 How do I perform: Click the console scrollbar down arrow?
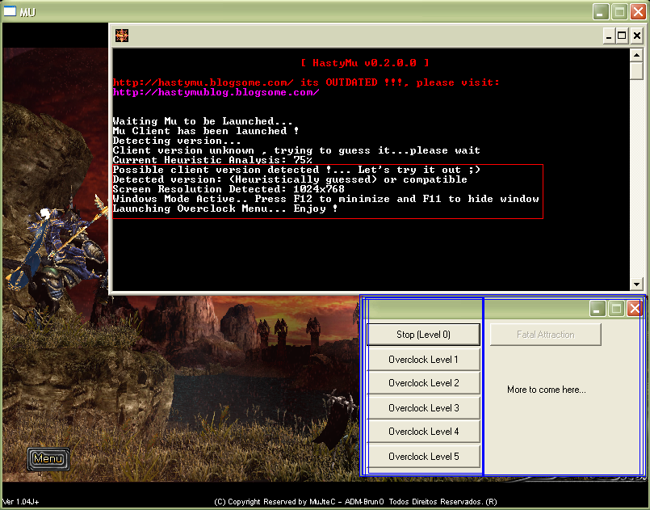(x=636, y=285)
